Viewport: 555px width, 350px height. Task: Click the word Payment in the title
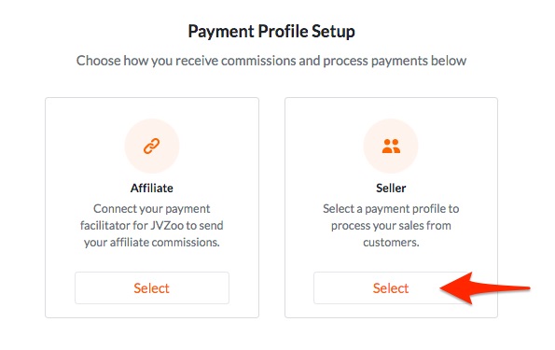pos(221,32)
